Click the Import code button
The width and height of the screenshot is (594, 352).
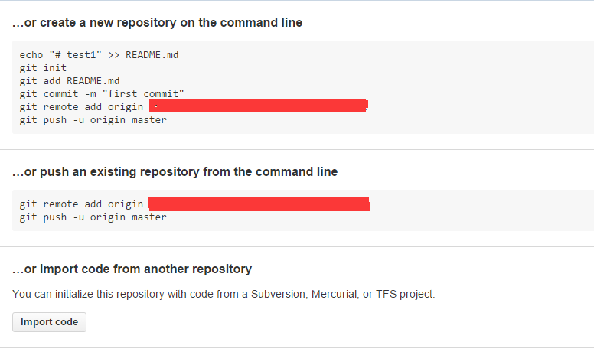[49, 322]
